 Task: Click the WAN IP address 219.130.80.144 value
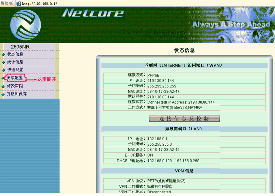[x=161, y=81]
